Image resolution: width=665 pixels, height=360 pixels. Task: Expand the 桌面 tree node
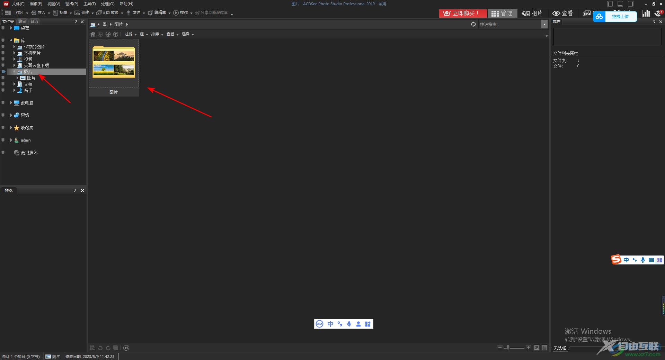point(11,28)
